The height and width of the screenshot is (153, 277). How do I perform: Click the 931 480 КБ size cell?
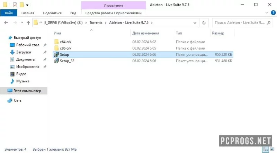tap(223, 61)
